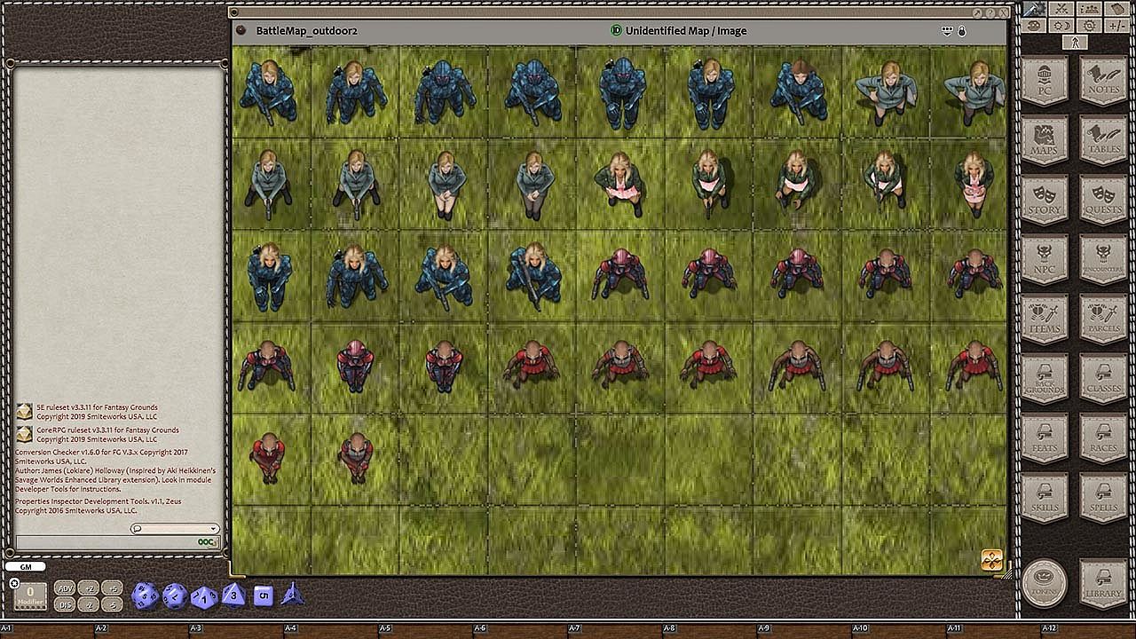Open the Encounters panel

pyautogui.click(x=1103, y=259)
